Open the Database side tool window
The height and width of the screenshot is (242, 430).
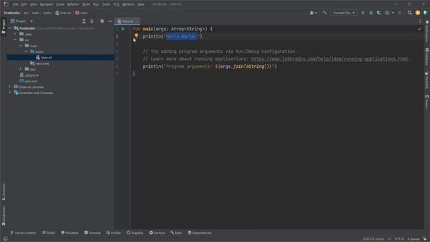pos(427,57)
